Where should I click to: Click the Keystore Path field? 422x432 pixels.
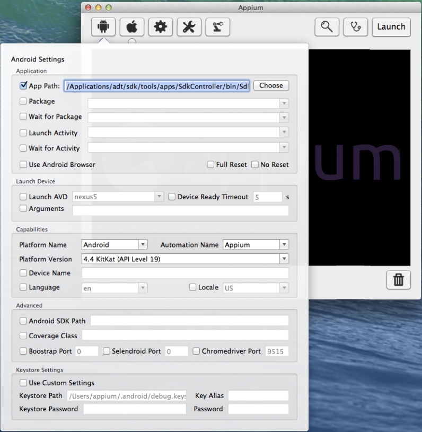tap(127, 396)
